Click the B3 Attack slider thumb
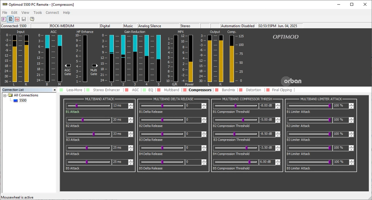This screenshot has height=200, width=372. pyautogui.click(x=94, y=134)
